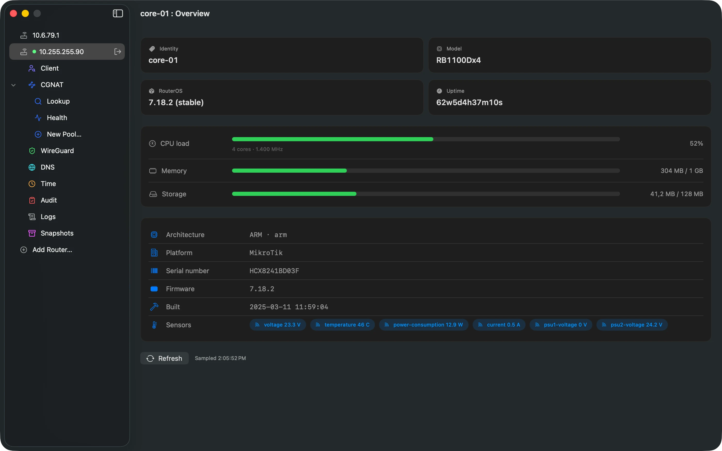Click the Memory chip icon

pos(153,171)
